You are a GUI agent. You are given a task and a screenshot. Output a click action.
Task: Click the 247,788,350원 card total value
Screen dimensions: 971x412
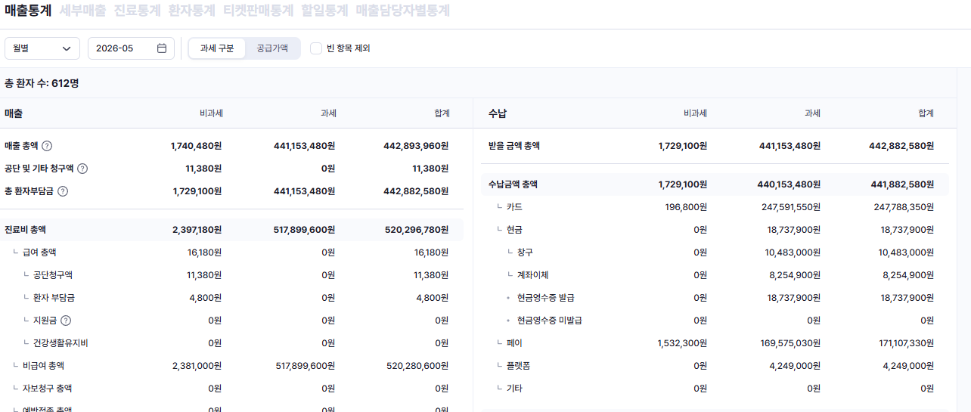pos(904,206)
